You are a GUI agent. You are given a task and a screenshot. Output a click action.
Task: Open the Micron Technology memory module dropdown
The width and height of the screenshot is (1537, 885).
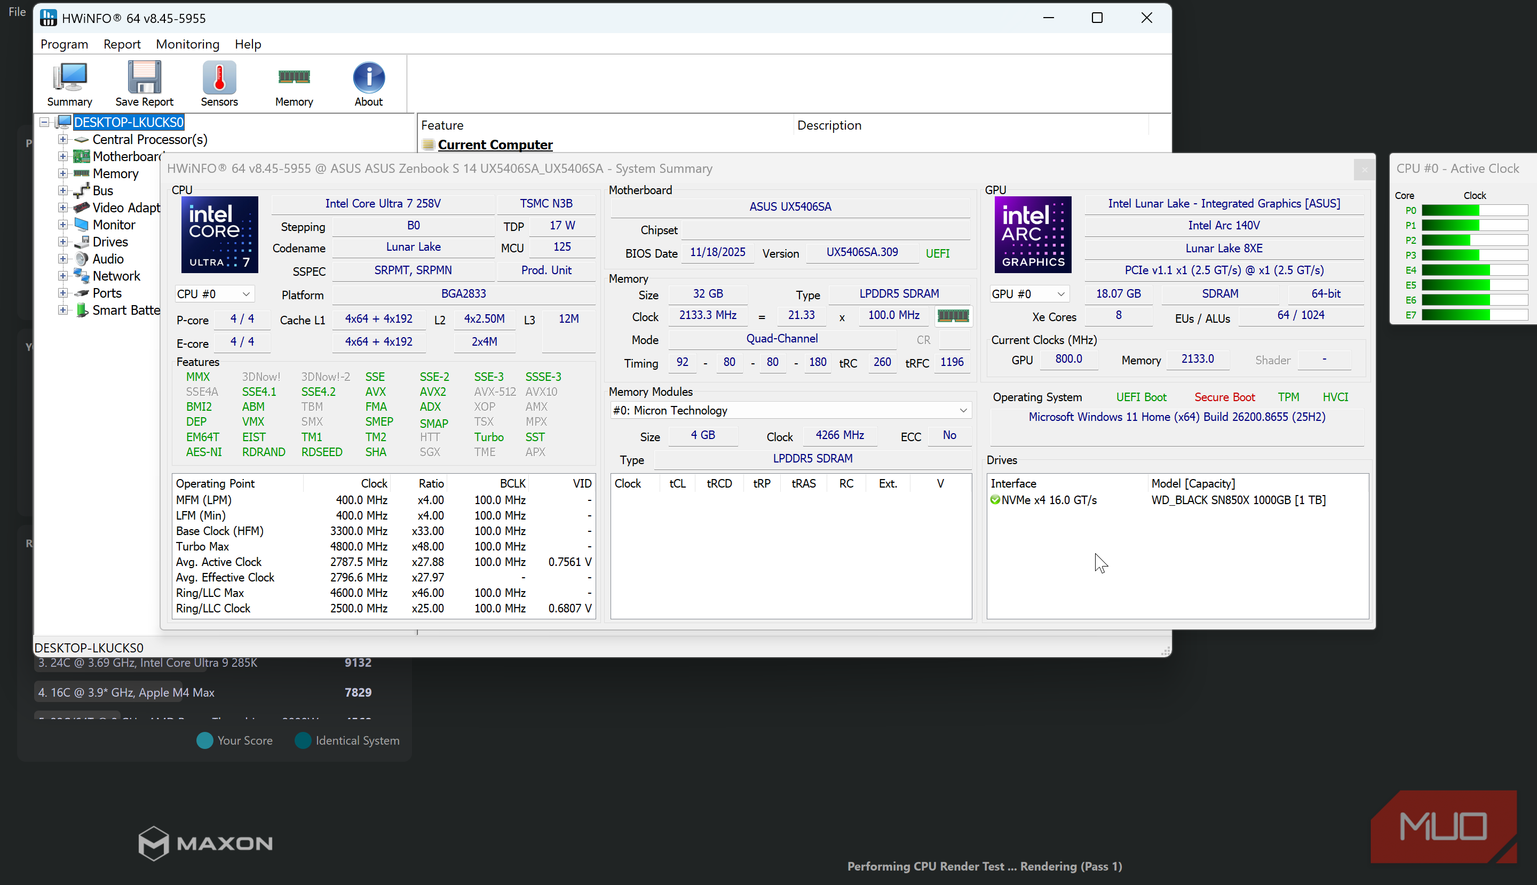(790, 410)
